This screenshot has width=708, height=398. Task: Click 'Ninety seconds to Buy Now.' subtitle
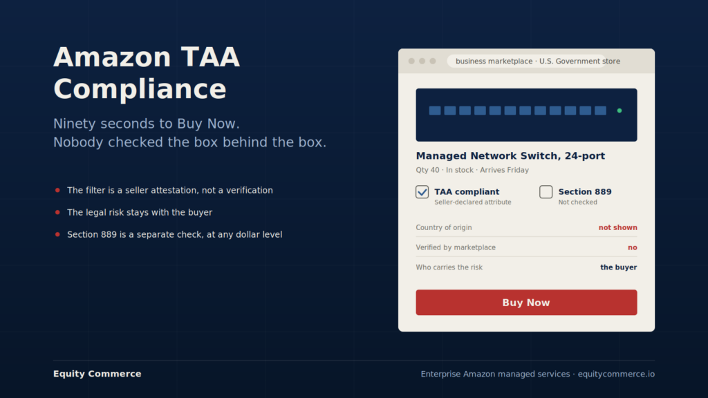[147, 124]
